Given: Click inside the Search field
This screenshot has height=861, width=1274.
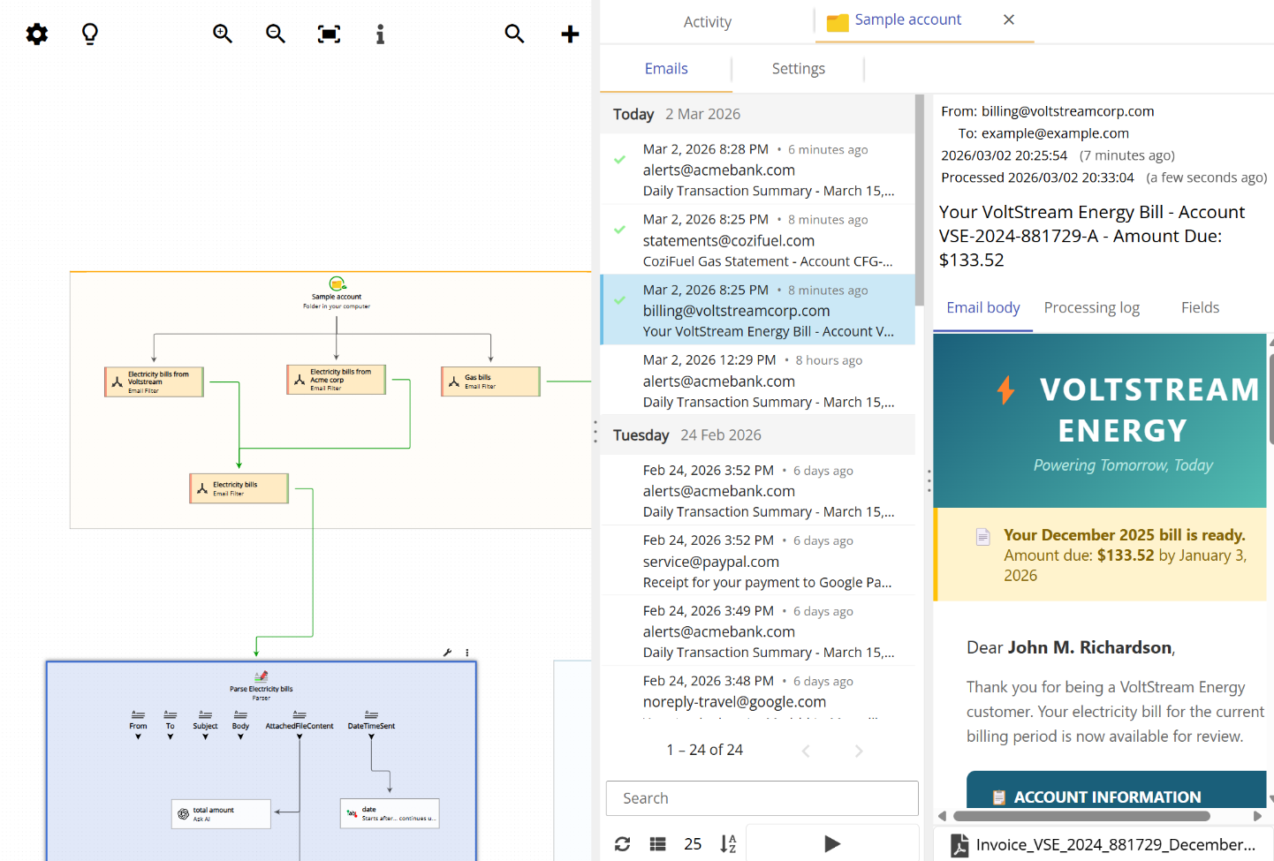Looking at the screenshot, I should 762,798.
